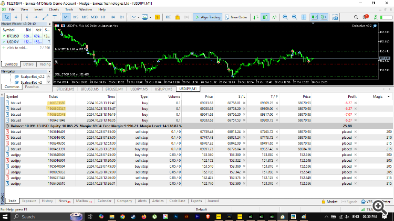Open New Order dialog

click(x=236, y=17)
